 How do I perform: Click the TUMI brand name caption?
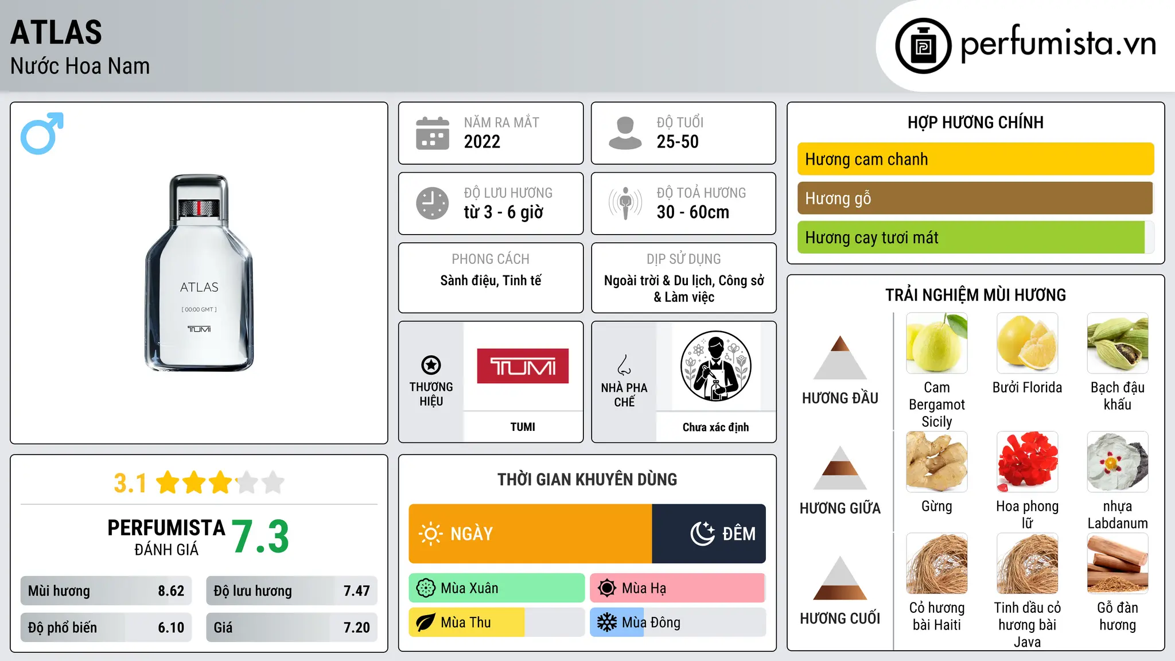coord(523,427)
